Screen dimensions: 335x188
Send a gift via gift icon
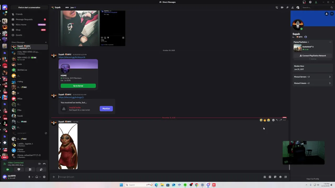pyautogui.click(x=265, y=177)
